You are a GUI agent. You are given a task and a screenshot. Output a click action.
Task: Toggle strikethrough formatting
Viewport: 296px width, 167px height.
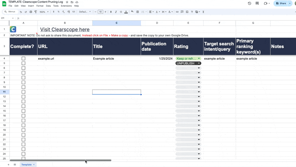pos(121,12)
